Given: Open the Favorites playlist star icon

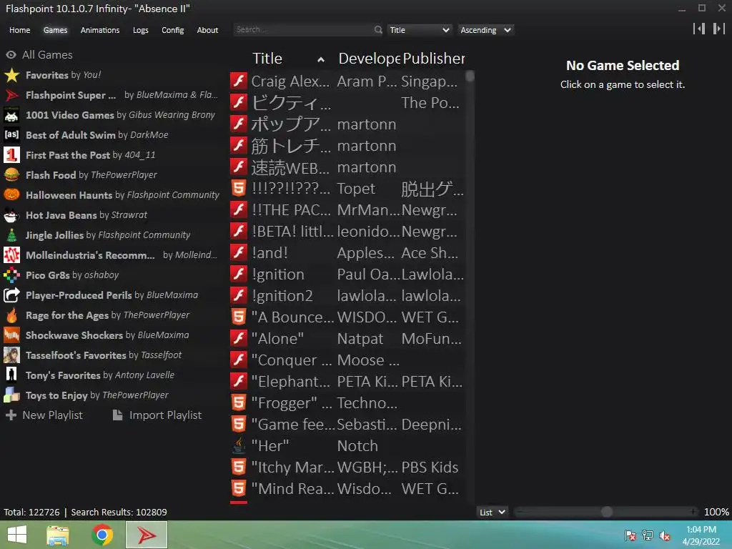Looking at the screenshot, I should coord(11,75).
